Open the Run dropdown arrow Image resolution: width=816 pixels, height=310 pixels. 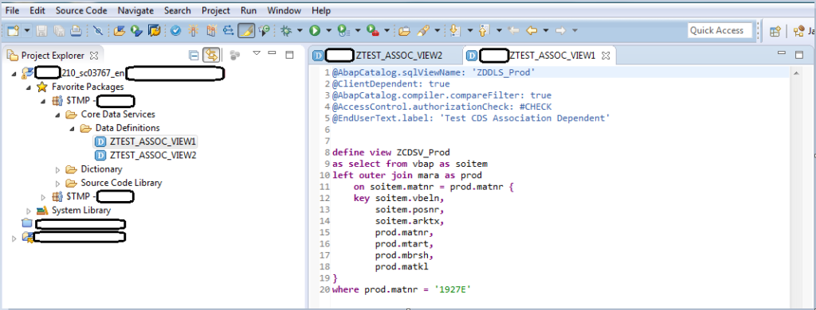coord(328,31)
